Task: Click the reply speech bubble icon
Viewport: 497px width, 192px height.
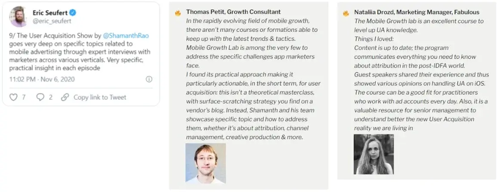Action: coord(40,97)
